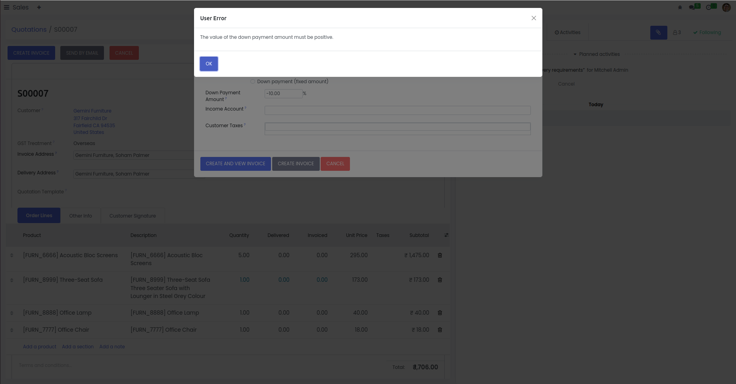Viewport: 736px width, 384px height.
Task: Switch to the Customer Signature tab
Action: 133,216
